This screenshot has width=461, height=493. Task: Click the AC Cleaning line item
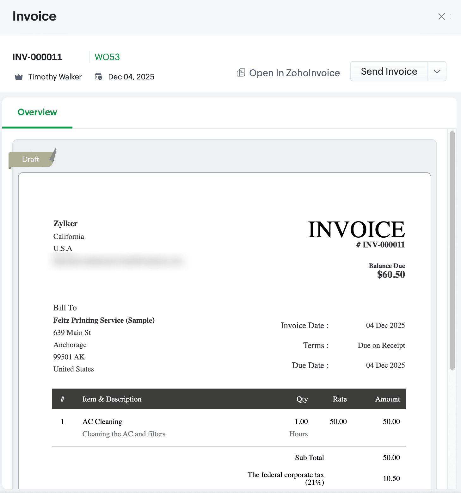[102, 421]
